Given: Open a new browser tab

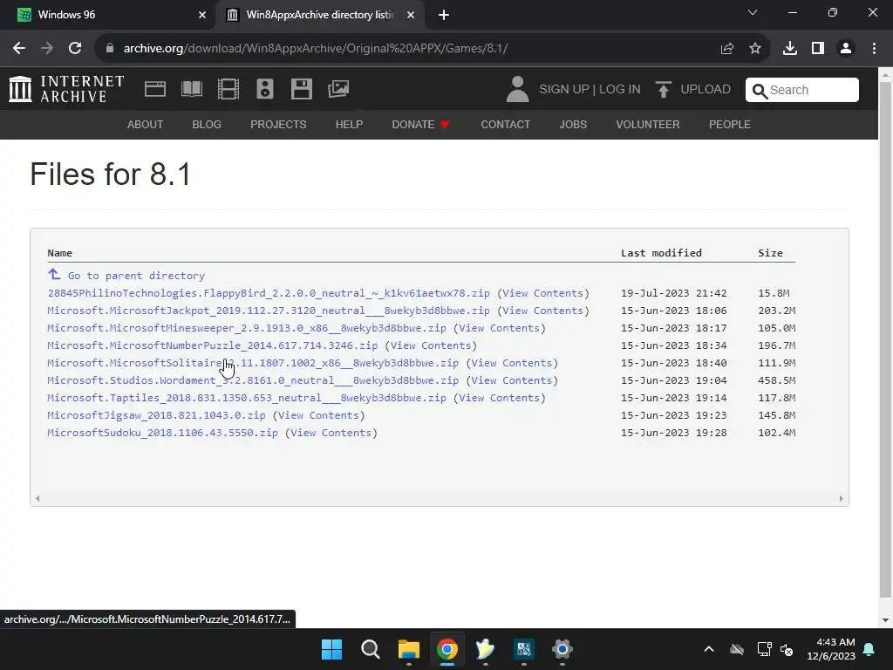Looking at the screenshot, I should [x=444, y=15].
